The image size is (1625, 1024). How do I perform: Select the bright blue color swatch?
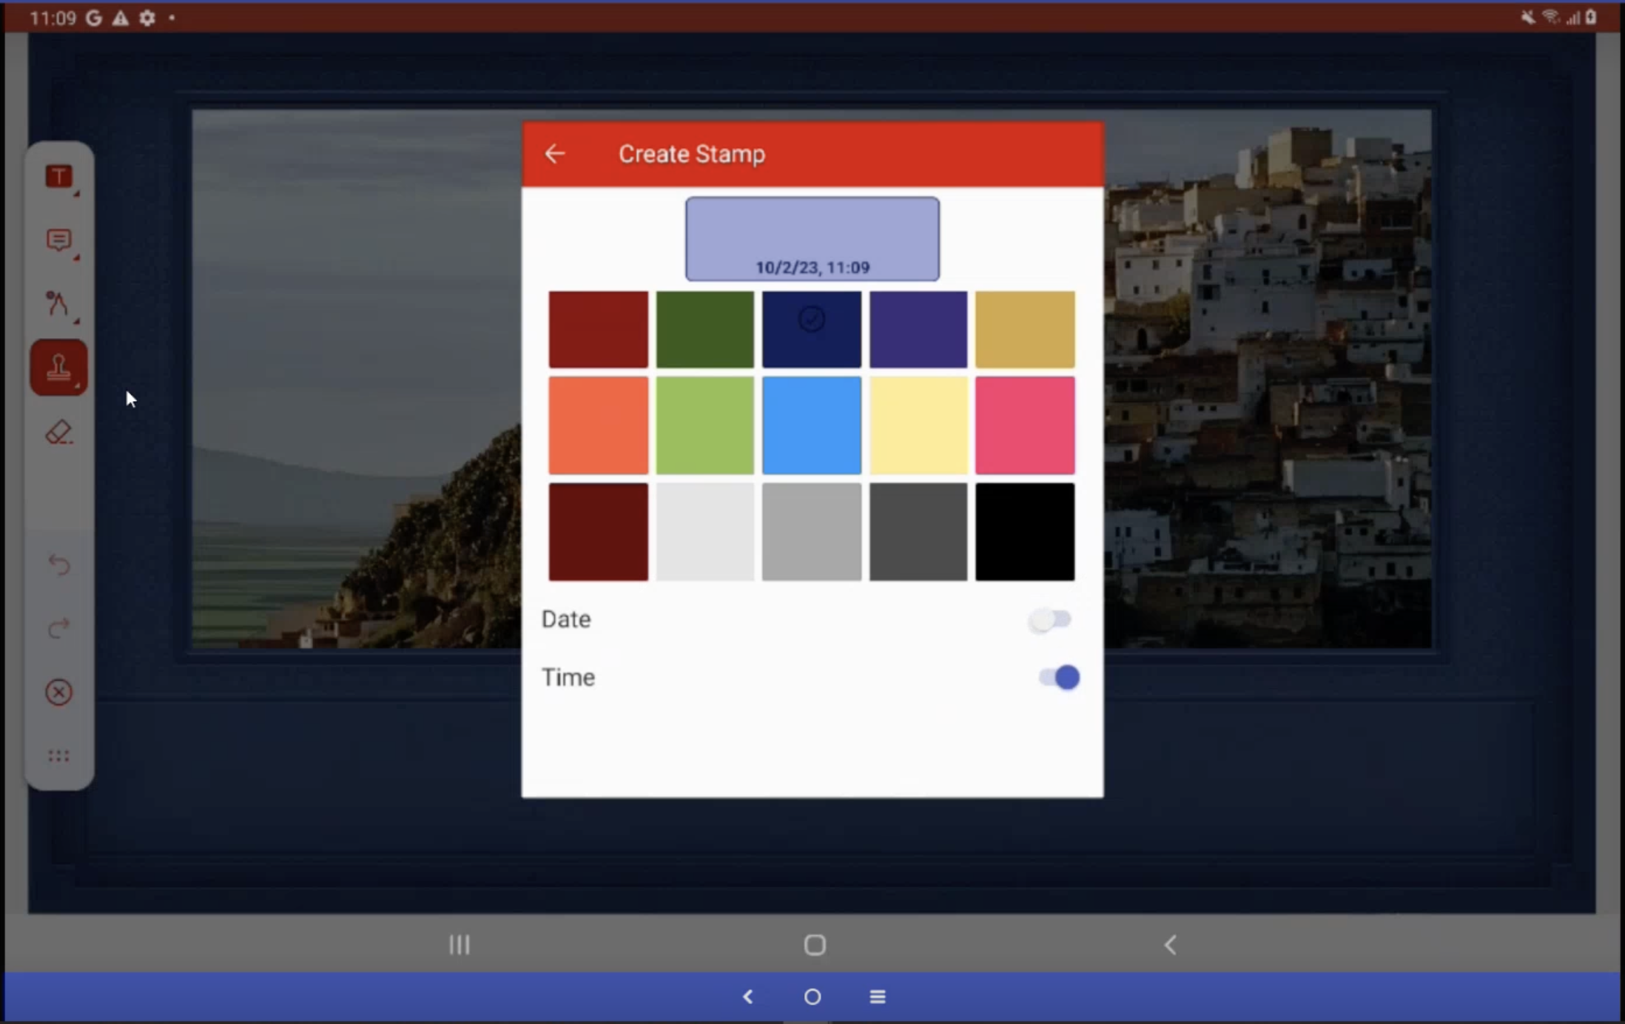811,425
